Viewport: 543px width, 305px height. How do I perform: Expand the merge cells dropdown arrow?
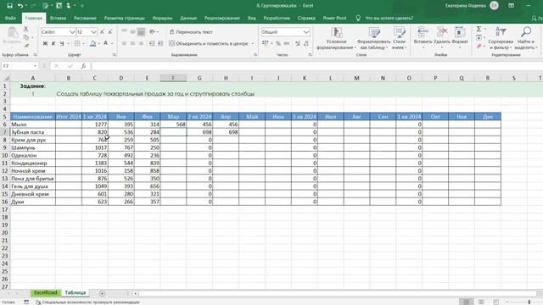coord(253,43)
